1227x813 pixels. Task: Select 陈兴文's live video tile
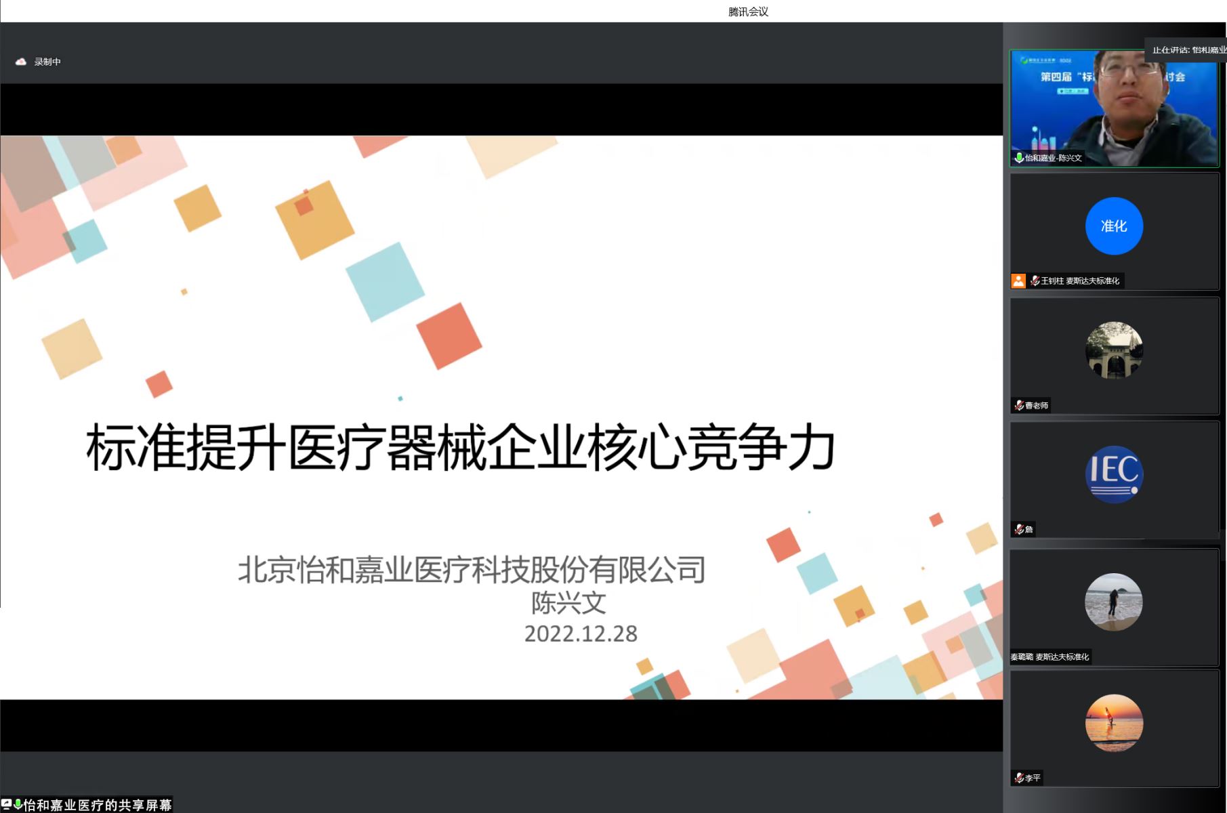[x=1114, y=108]
